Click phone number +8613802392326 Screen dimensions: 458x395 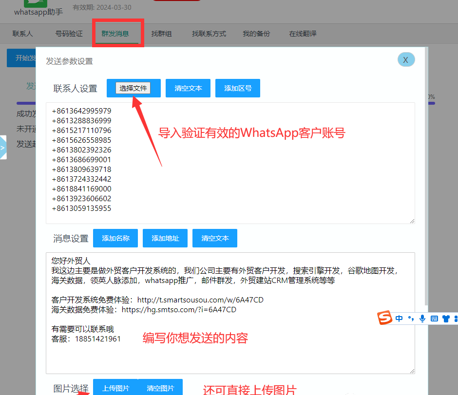click(x=81, y=150)
